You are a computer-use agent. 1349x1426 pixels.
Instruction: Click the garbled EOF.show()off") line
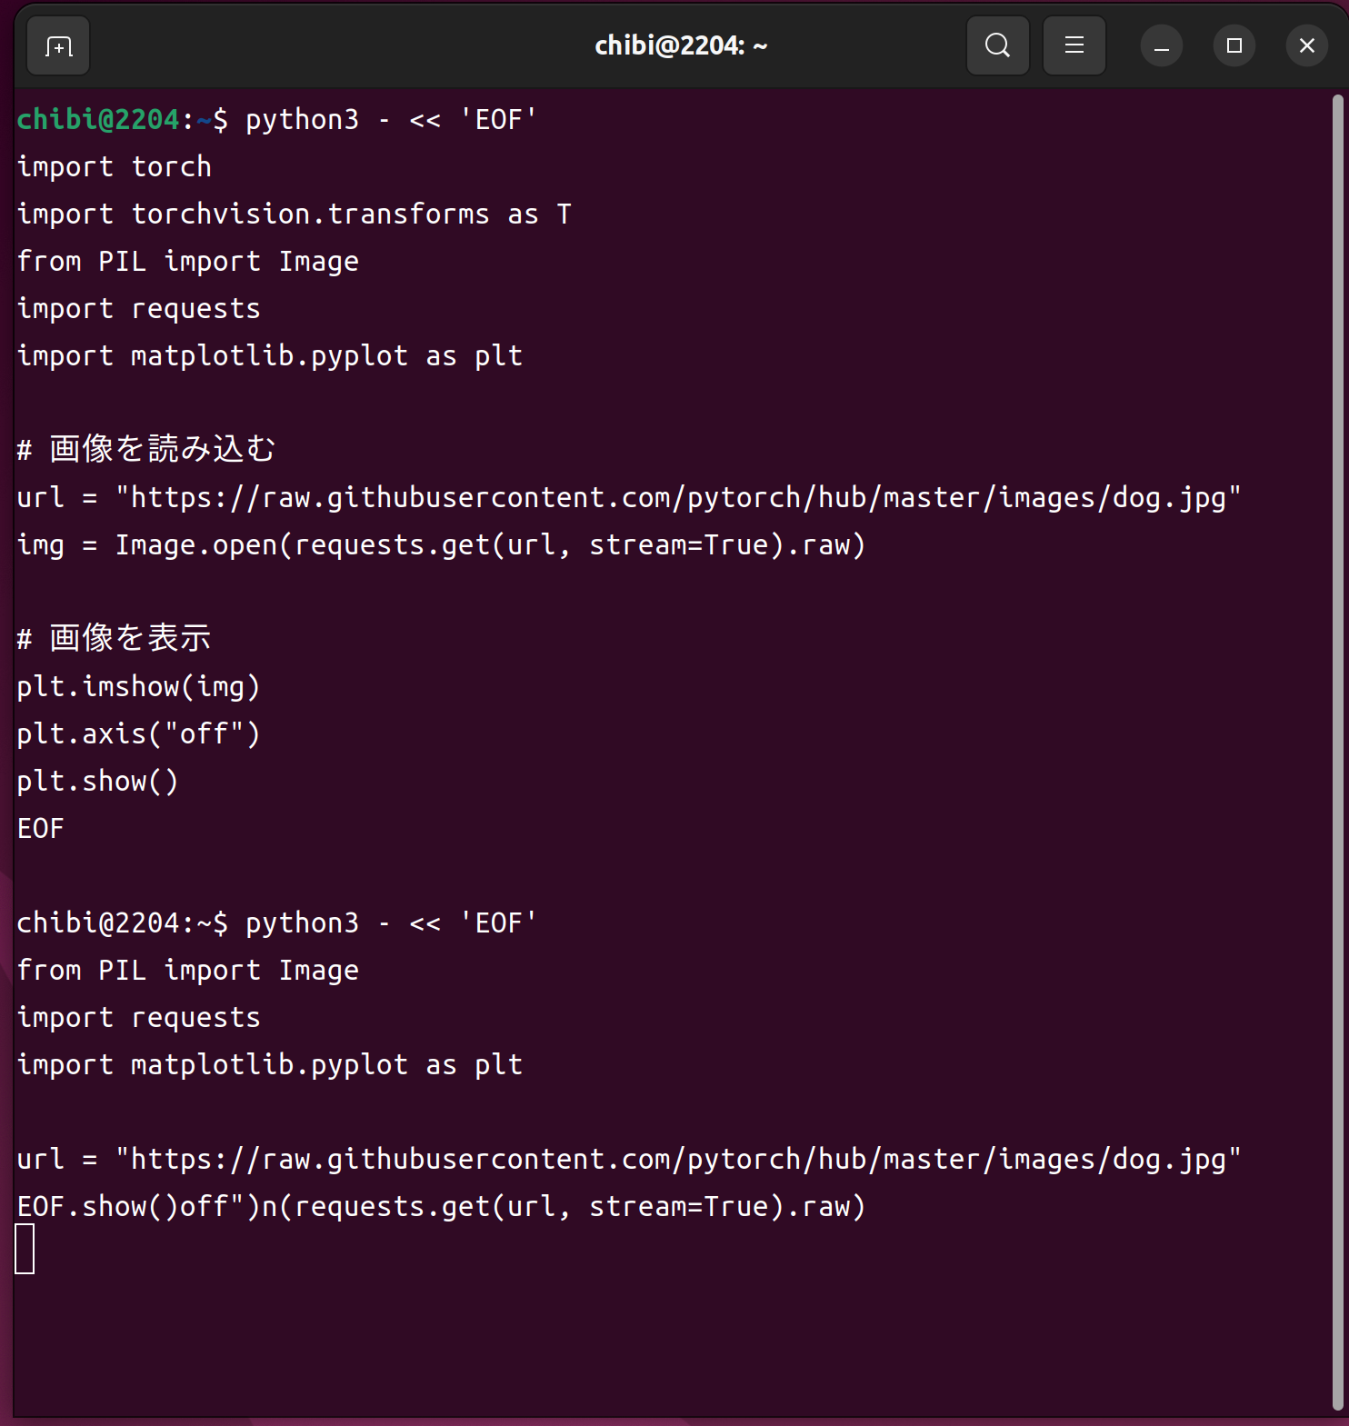click(x=441, y=1206)
